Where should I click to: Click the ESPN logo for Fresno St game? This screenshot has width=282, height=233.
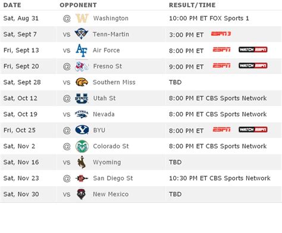pyautogui.click(x=221, y=66)
